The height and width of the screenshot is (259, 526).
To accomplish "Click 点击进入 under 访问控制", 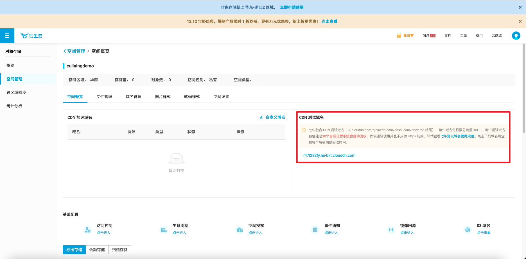I will (x=104, y=233).
